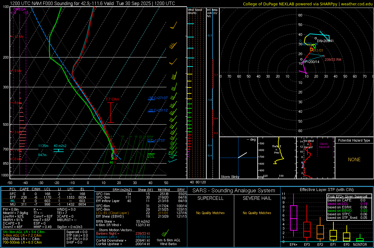The width and height of the screenshot is (374, 248).
Task: Click LowRH = 92%
Action: point(13,216)
